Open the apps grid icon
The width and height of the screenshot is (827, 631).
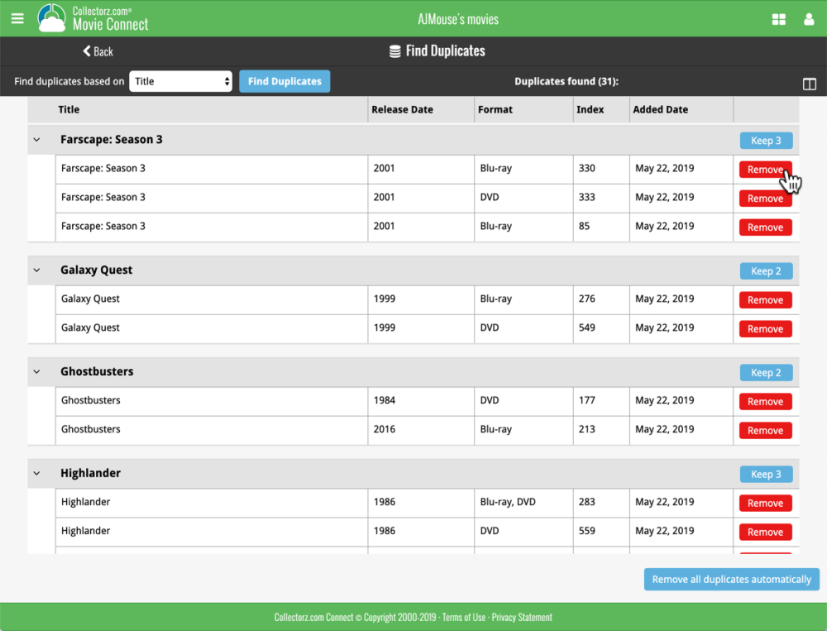(x=778, y=20)
